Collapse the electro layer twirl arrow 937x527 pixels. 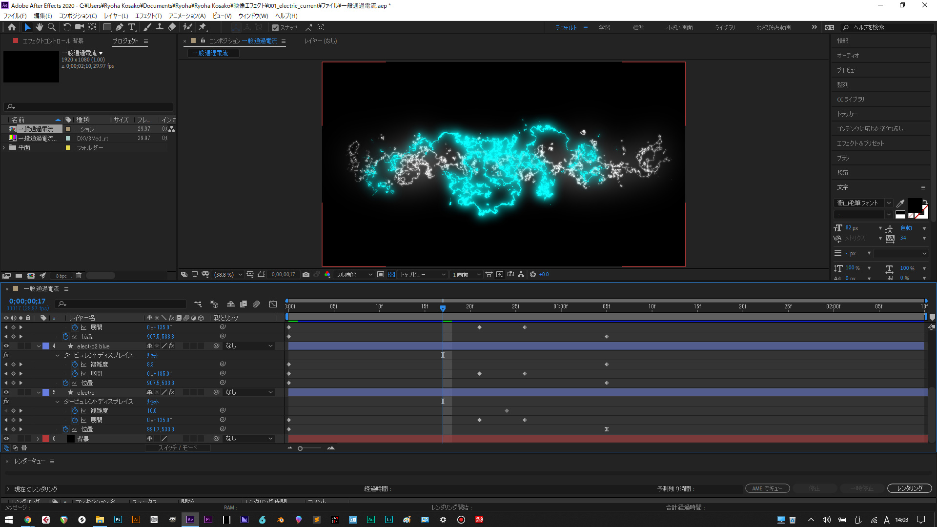point(39,392)
